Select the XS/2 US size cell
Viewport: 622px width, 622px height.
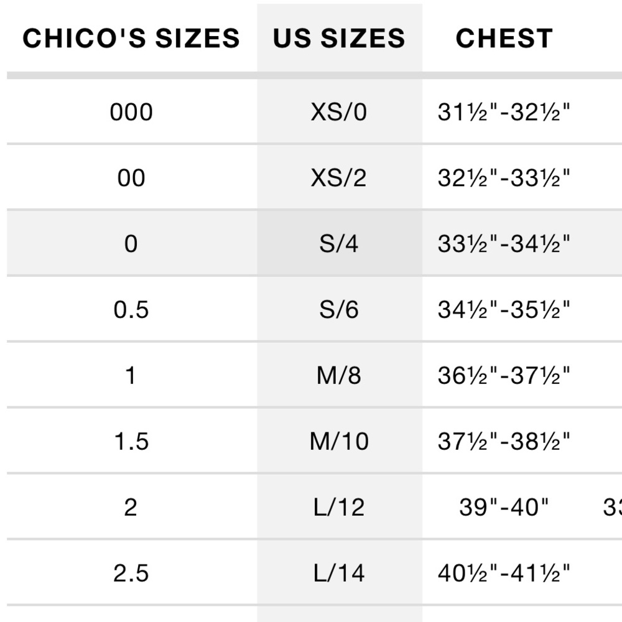click(x=339, y=178)
